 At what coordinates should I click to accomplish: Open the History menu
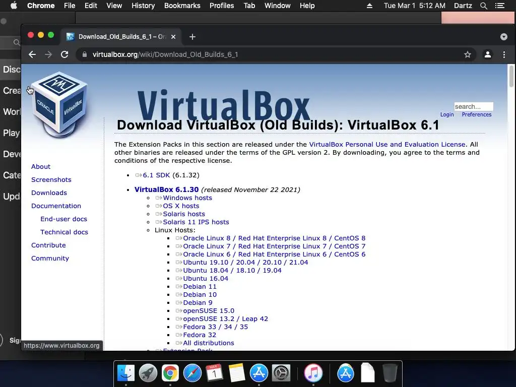(x=143, y=6)
